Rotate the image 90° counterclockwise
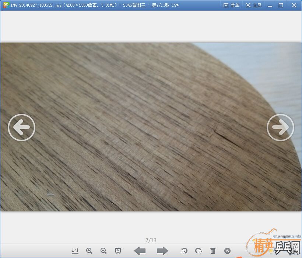The width and height of the screenshot is (302, 258). pos(184,251)
